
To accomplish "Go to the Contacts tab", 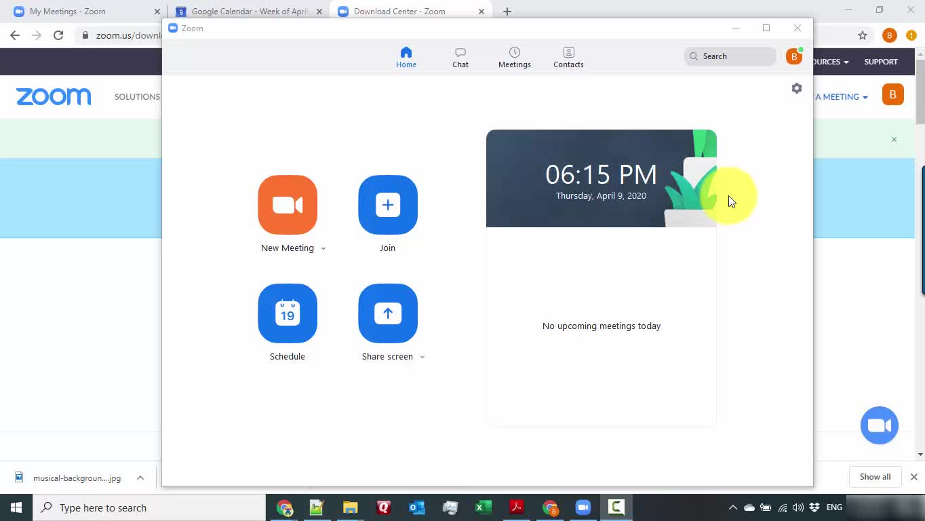I will (x=568, y=57).
